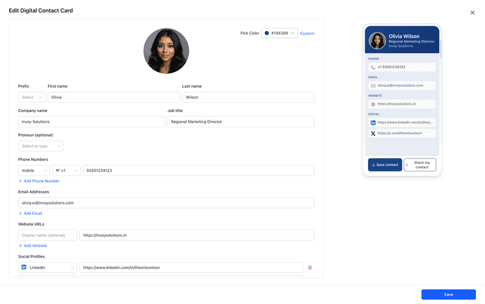Click the large profile photo
Screen dimensions: 485x304
[x=166, y=51]
